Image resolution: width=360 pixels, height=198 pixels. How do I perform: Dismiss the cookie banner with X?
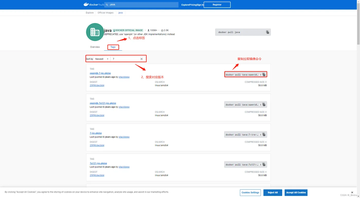click(x=352, y=192)
